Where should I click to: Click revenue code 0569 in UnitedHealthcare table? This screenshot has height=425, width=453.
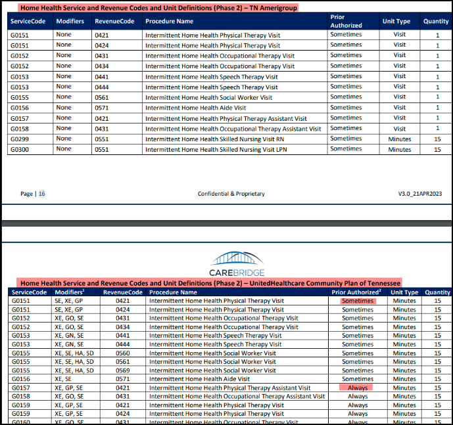123,370
